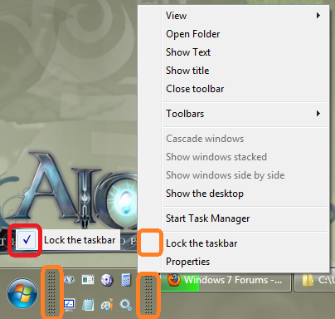335x319 pixels.
Task: Launch Notepad from the taskbar toolbar
Action: tap(88, 305)
